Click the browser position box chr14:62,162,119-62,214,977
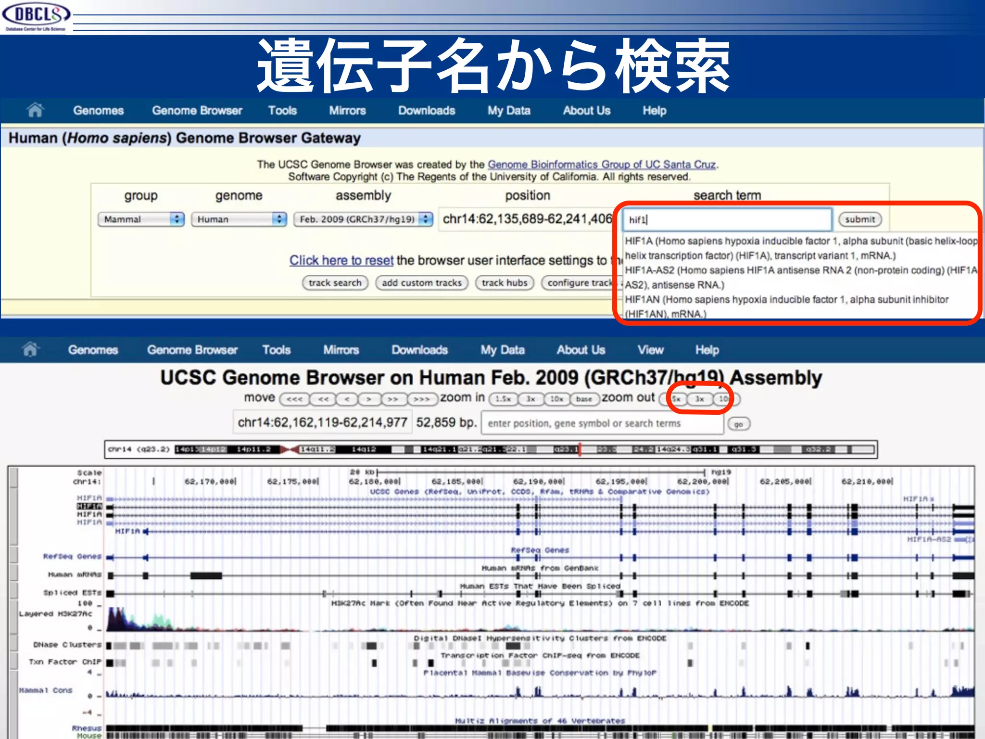This screenshot has width=985, height=739. point(322,422)
